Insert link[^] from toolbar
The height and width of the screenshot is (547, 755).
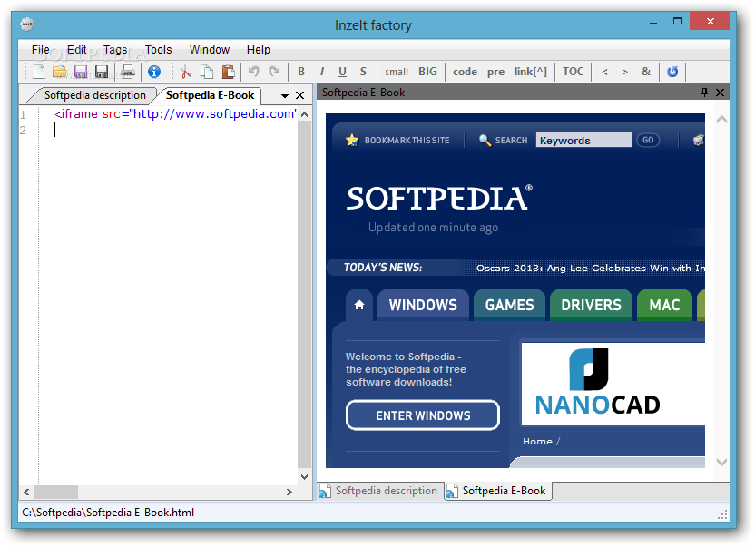tap(531, 72)
